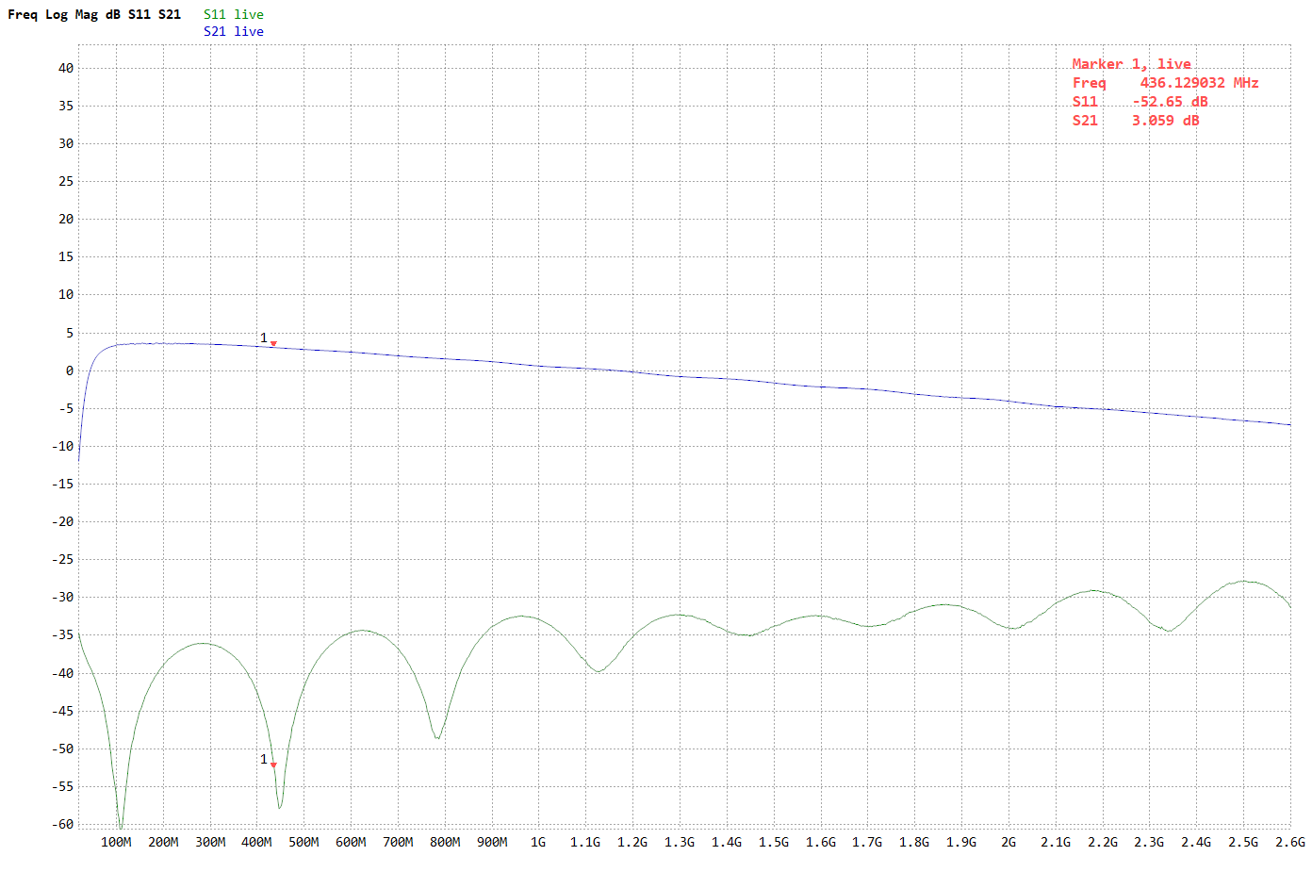Click the -30 y-axis label
This screenshot has width=1312, height=872.
(x=62, y=597)
